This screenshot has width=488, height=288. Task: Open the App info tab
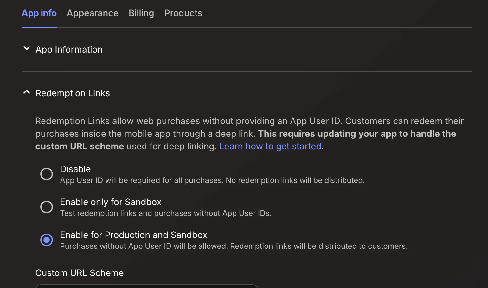point(39,13)
